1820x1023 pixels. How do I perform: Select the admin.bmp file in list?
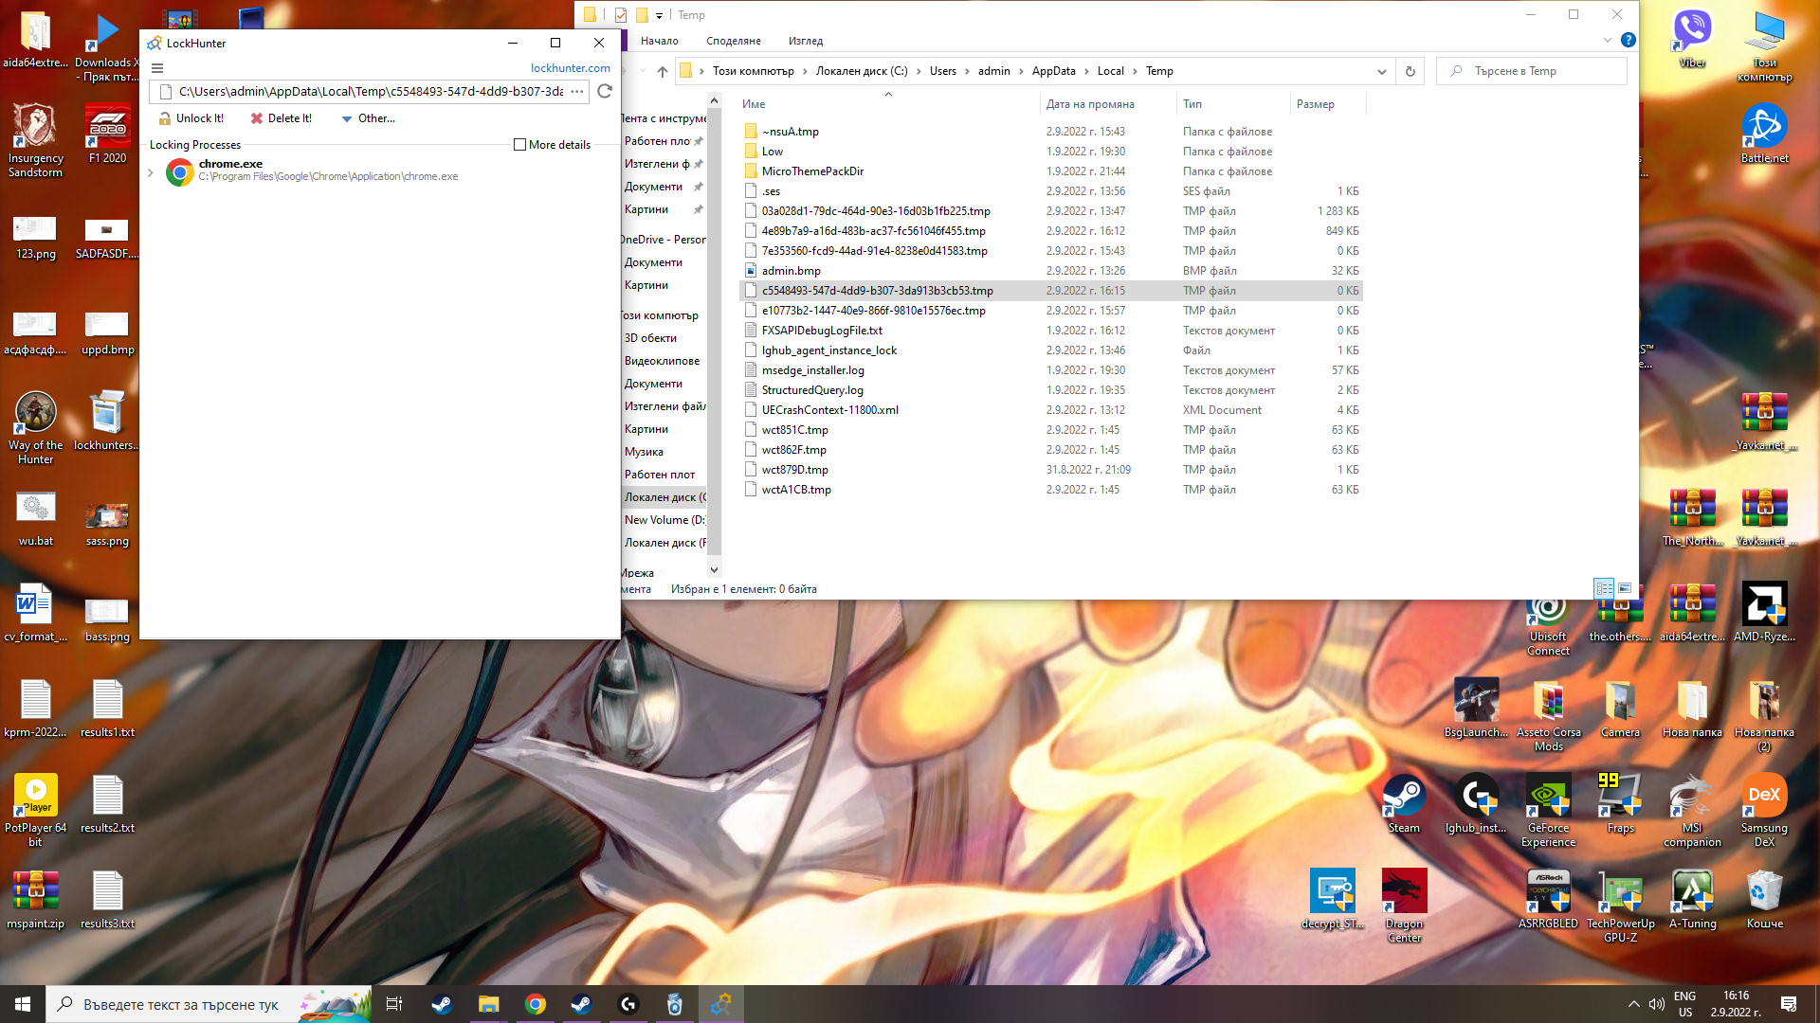(792, 271)
